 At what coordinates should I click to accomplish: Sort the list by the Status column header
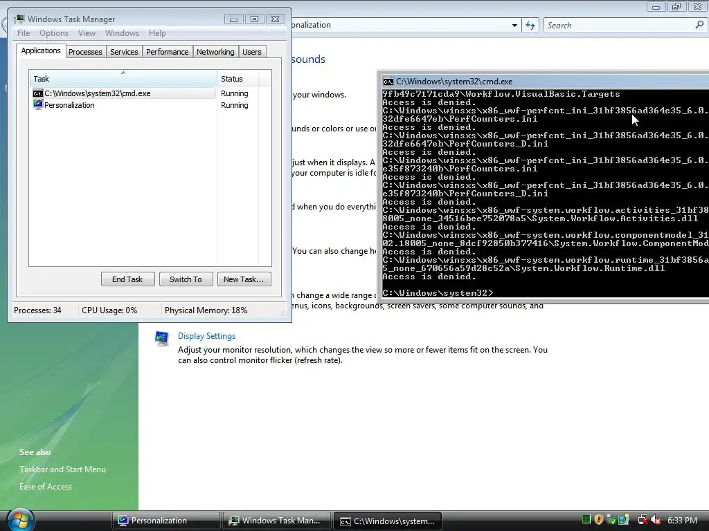coord(238,79)
